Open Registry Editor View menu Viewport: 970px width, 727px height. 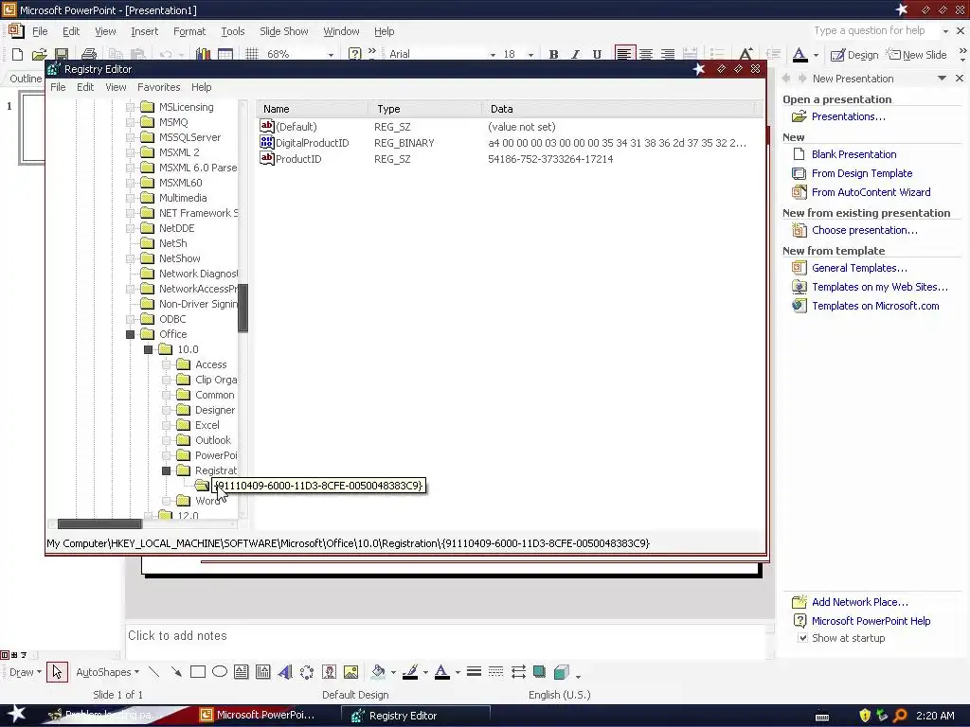tap(116, 87)
